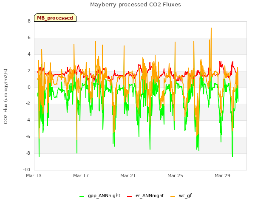The image size is (272, 204).
Task: Click the Mar 13 x-axis label
Action: click(x=34, y=176)
